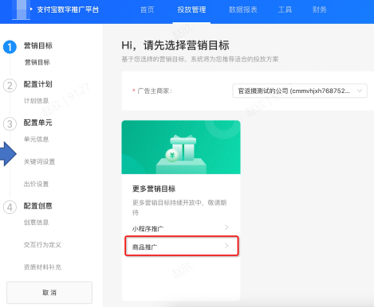Open 单元信息 sub-step

pos(36,139)
